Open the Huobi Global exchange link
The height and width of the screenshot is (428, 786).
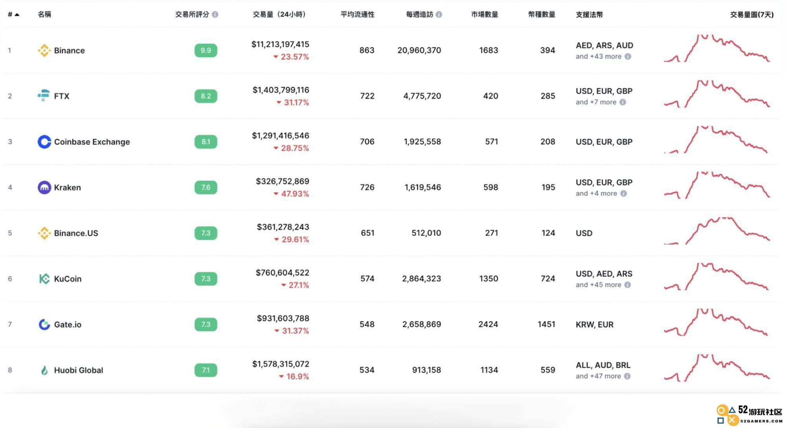pos(79,370)
